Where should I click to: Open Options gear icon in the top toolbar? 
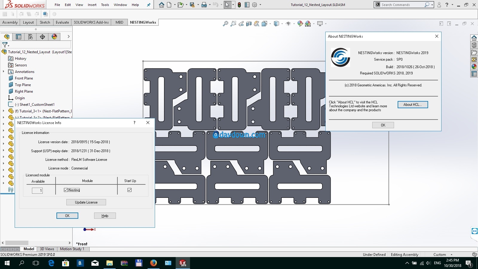point(255,5)
